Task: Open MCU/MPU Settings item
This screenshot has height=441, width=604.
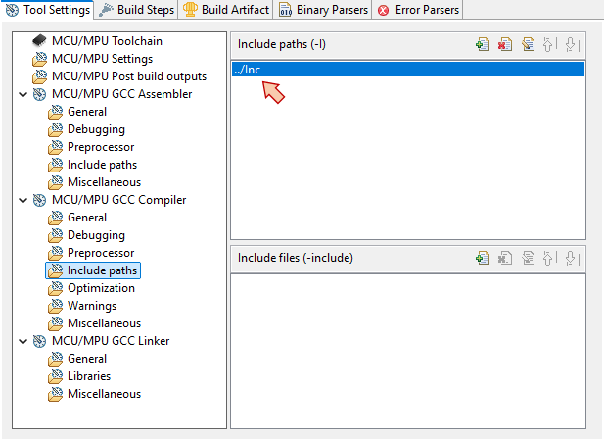Action: [x=102, y=59]
